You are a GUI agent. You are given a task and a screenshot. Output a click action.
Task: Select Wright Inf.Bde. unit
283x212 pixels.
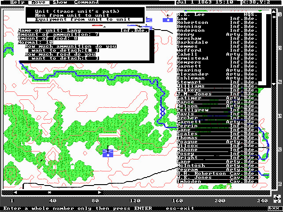click(217, 157)
